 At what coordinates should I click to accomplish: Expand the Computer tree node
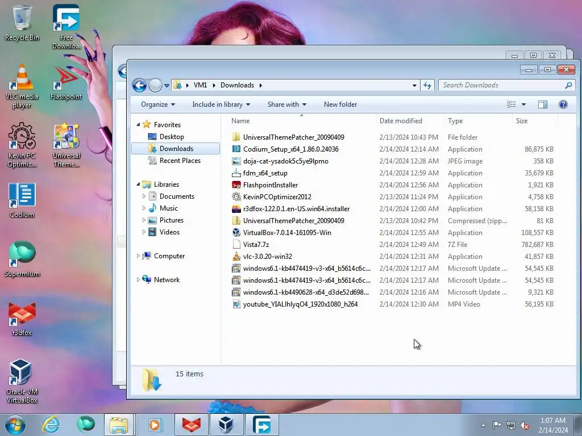pos(138,256)
